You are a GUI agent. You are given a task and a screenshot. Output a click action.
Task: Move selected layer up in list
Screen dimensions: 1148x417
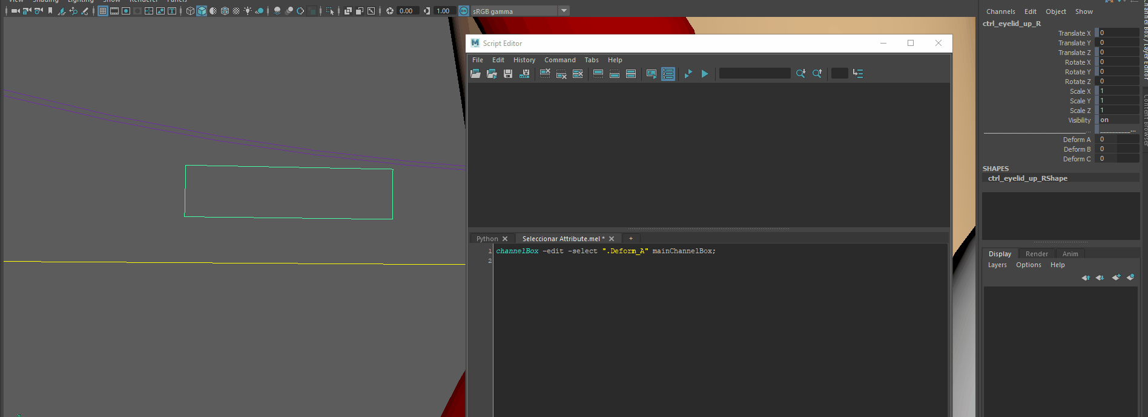click(1086, 277)
